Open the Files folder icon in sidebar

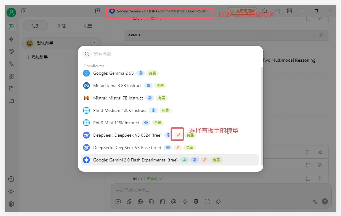point(11,101)
